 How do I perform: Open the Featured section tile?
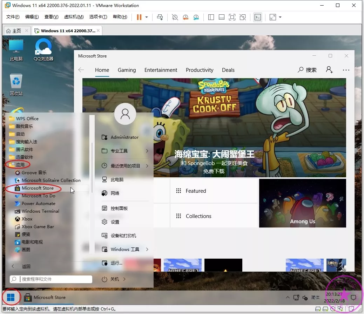pos(214,191)
